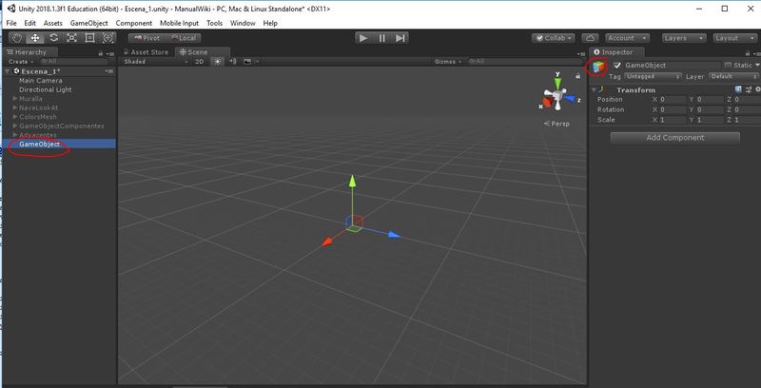Click the Pause button
This screenshot has height=388, width=761.
pos(381,38)
